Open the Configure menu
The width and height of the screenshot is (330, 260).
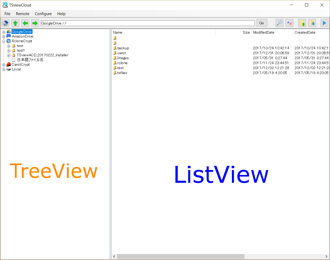coord(43,14)
